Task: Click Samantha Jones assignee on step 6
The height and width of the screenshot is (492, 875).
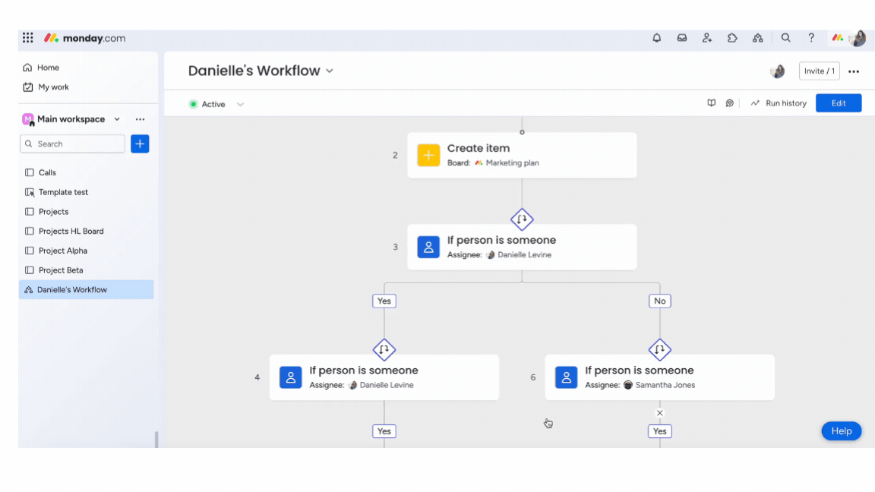Action: [x=659, y=385]
